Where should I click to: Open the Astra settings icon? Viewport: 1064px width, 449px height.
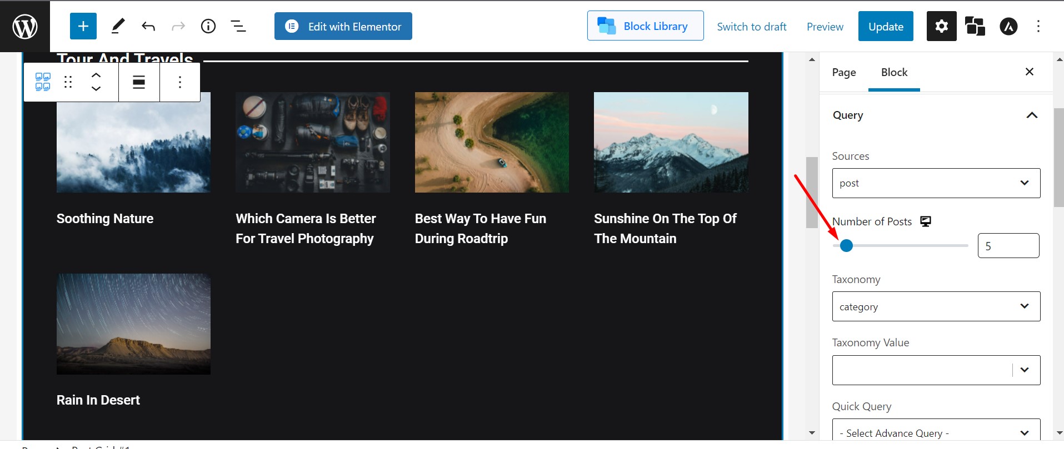coord(1008,26)
